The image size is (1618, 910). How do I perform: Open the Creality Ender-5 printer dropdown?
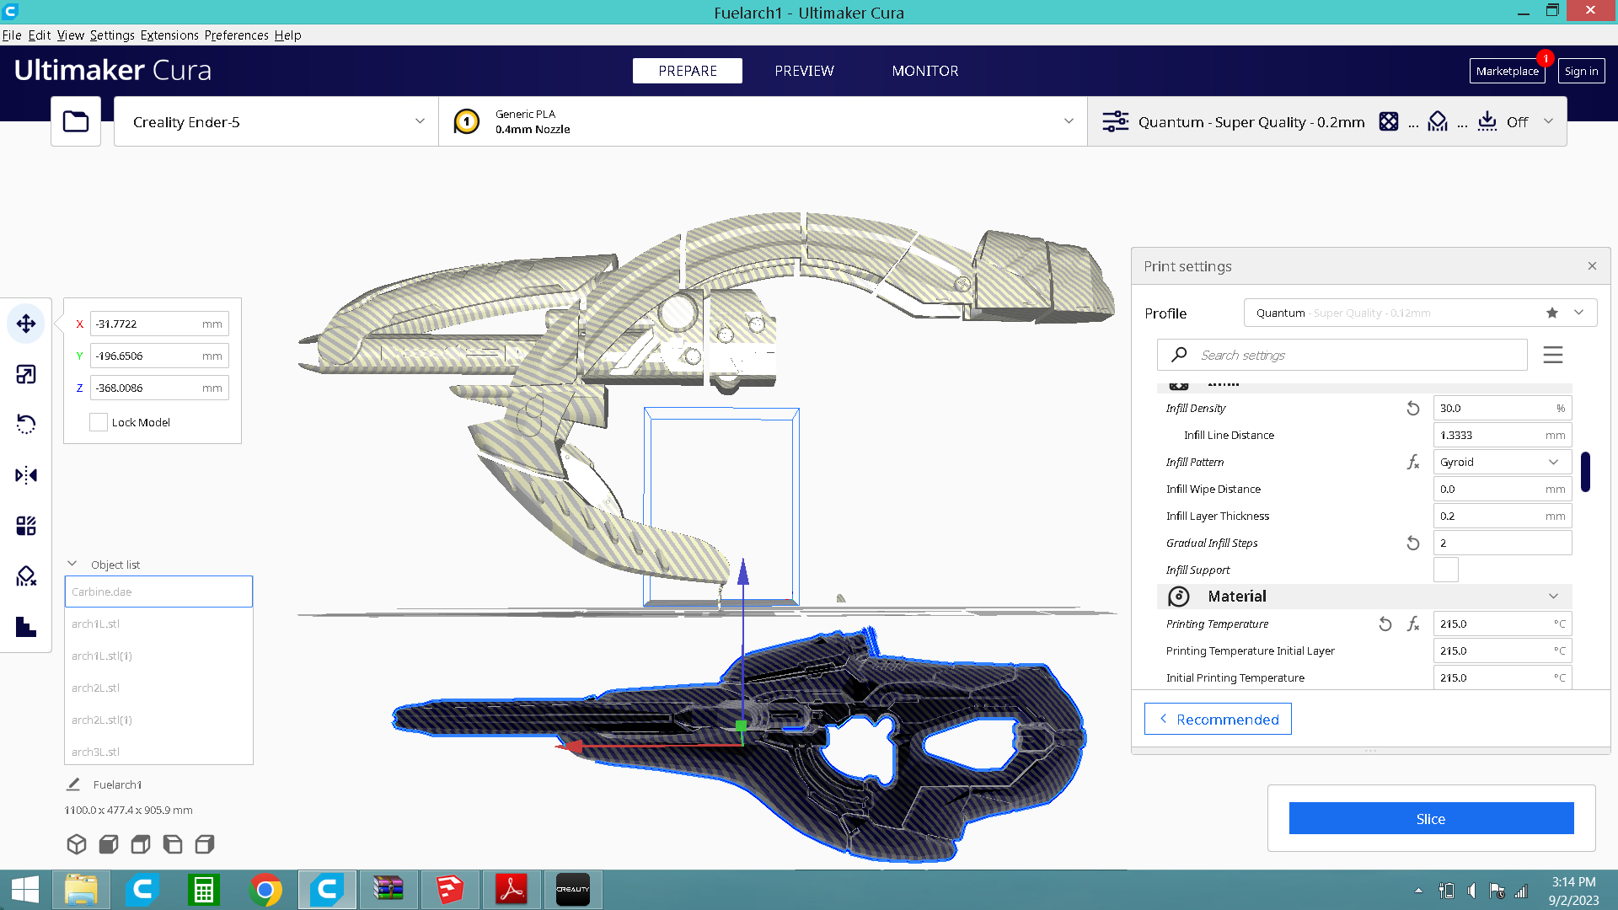276,121
